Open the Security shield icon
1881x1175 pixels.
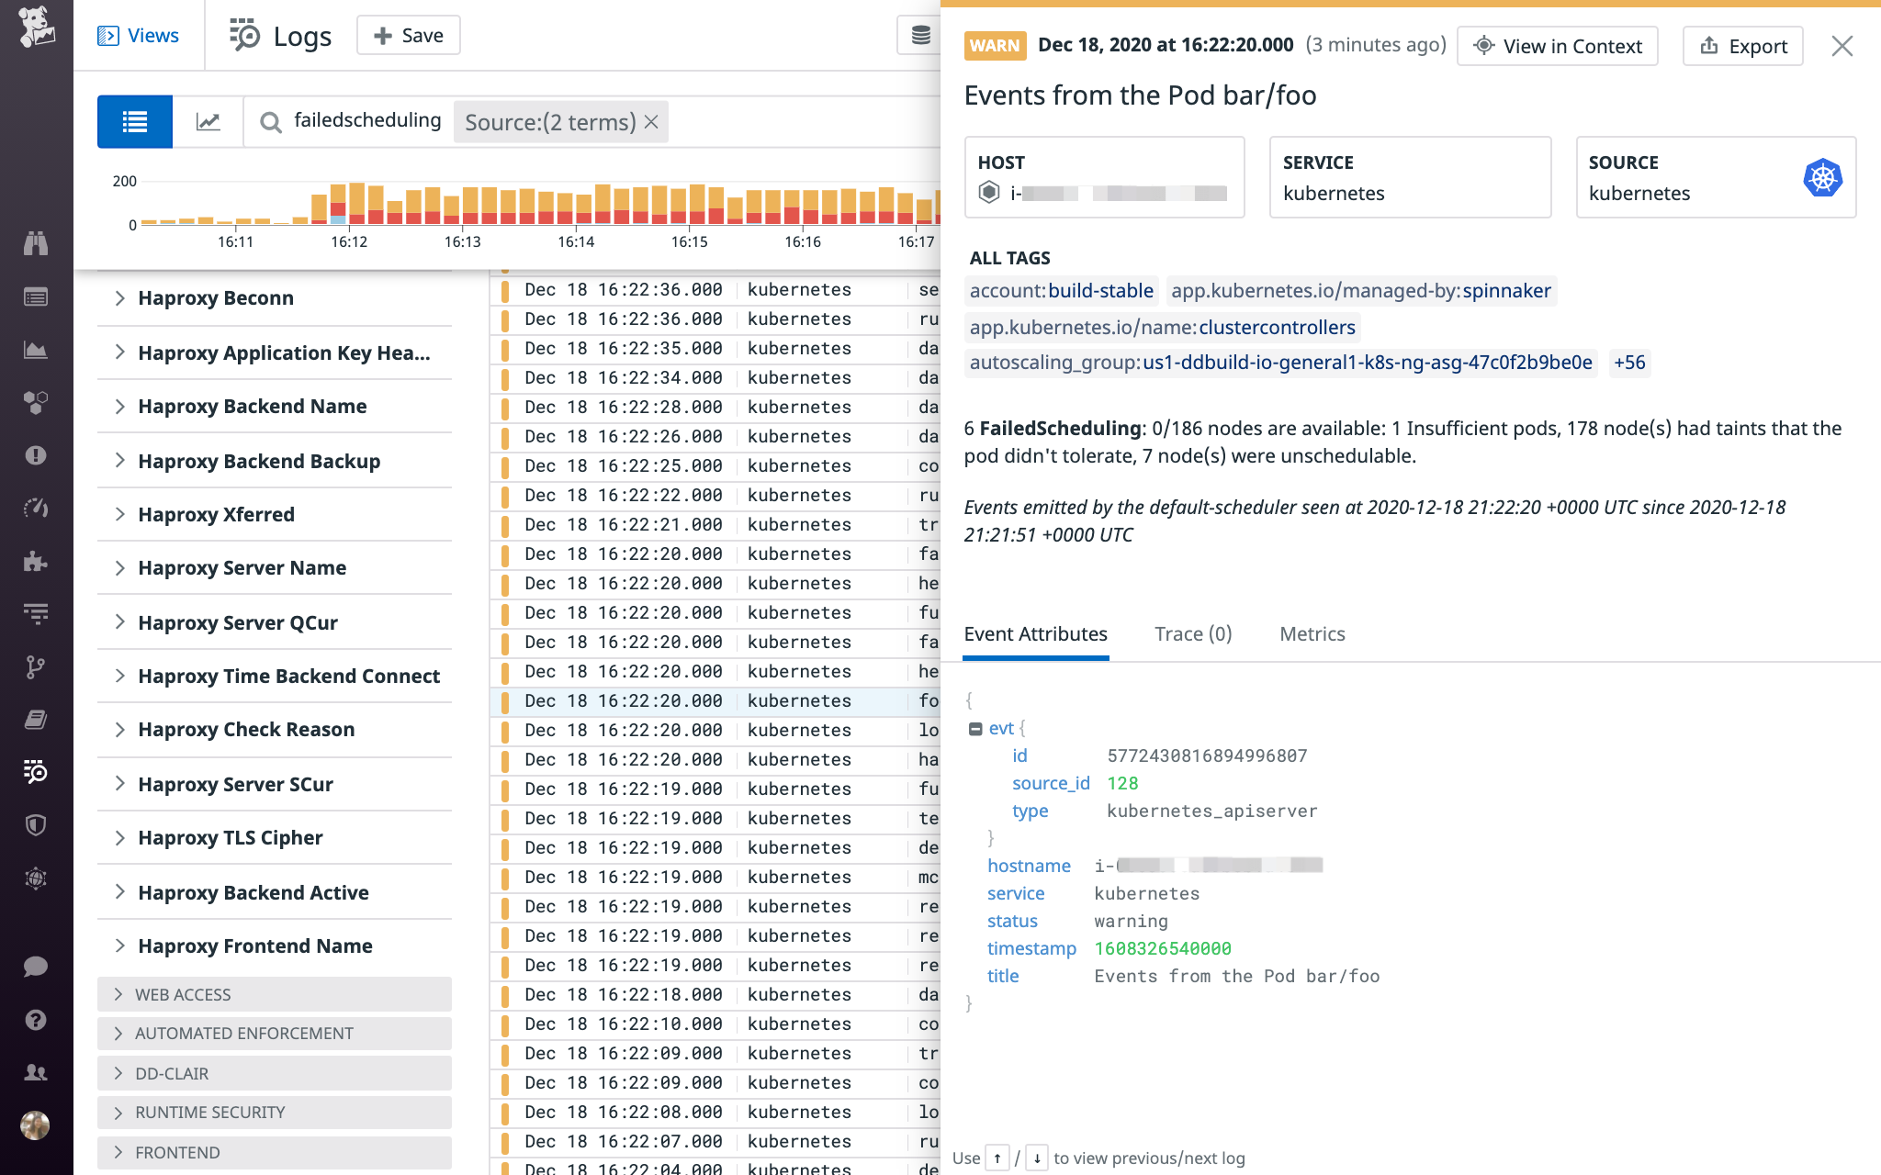click(x=37, y=825)
